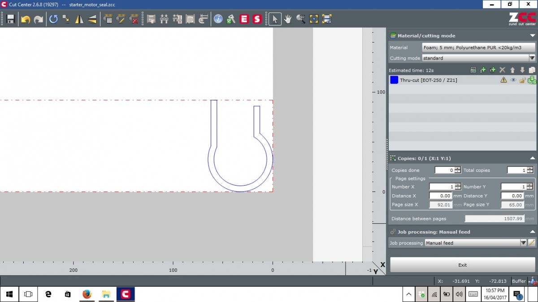The height and width of the screenshot is (302, 538).
Task: Undo the last action with the left arrow
Action: tap(25, 19)
